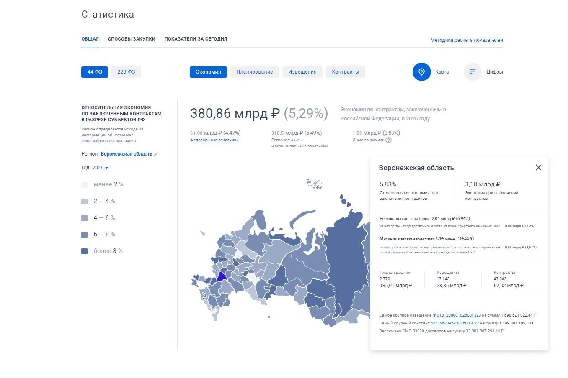Viewport: 568px width, 378px height.
Task: Open the help icon beside Иные заказчики
Action: tap(388, 140)
